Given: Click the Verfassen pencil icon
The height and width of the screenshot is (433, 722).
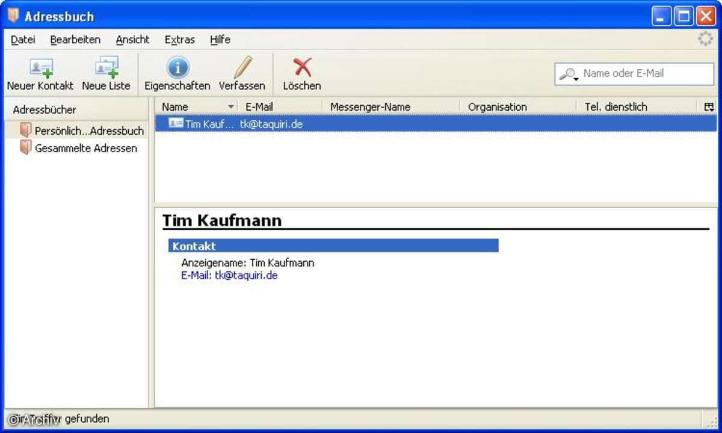Looking at the screenshot, I should tap(242, 67).
